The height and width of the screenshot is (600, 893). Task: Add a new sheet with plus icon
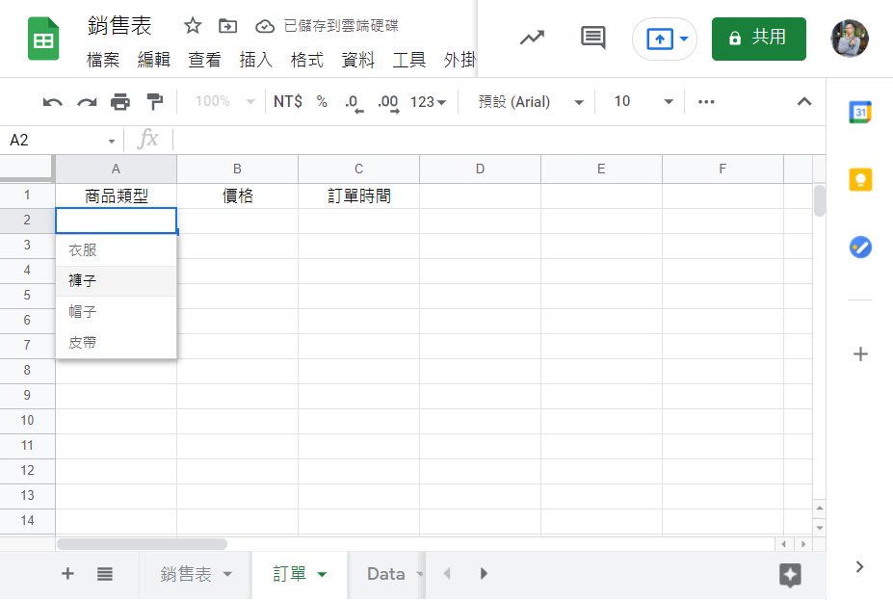click(67, 573)
